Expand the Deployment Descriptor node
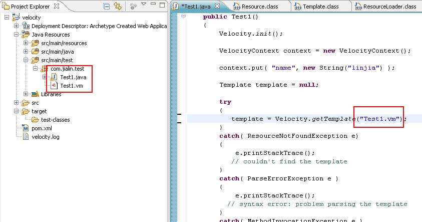This screenshot has height=222, width=422. click(16, 26)
